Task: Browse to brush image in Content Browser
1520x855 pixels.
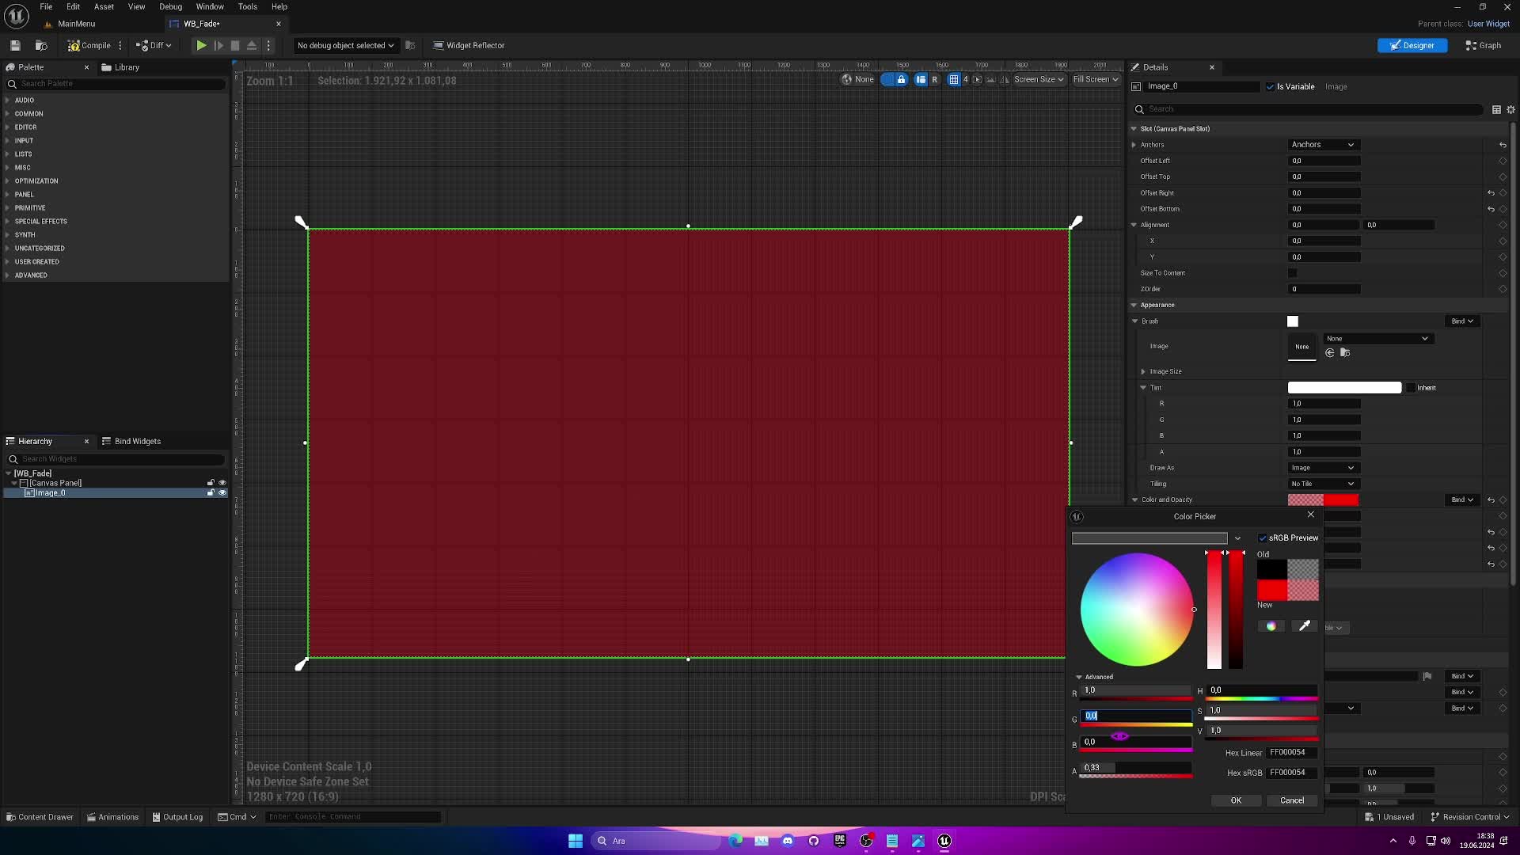Action: [x=1345, y=353]
